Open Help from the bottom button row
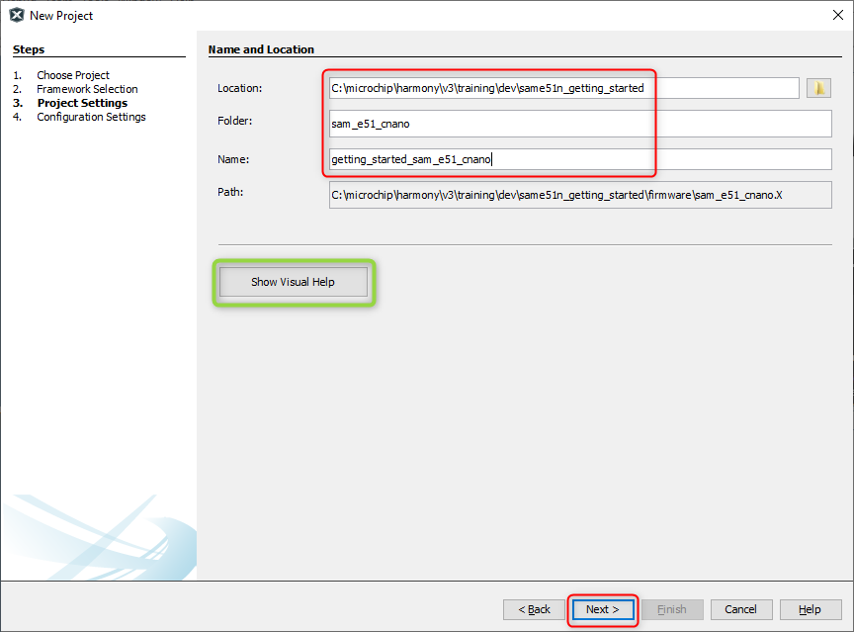854x632 pixels. click(x=810, y=609)
